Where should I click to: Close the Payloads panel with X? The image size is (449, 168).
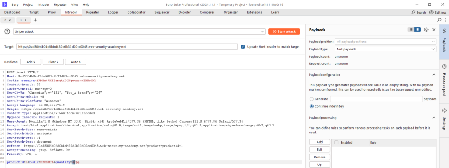(x=434, y=30)
